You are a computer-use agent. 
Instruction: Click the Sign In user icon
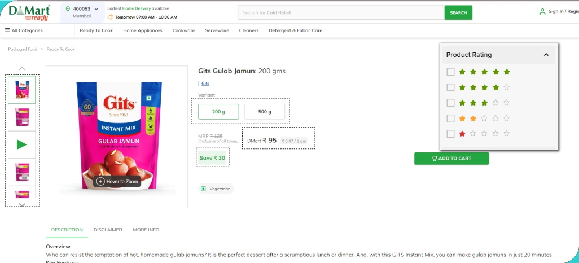tap(542, 12)
